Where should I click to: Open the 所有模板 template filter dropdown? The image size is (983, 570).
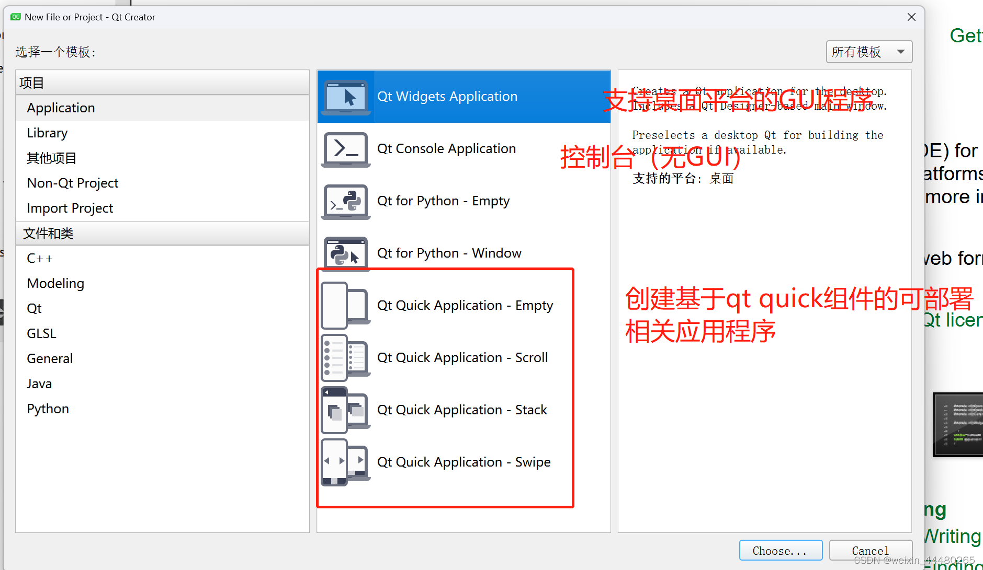869,52
